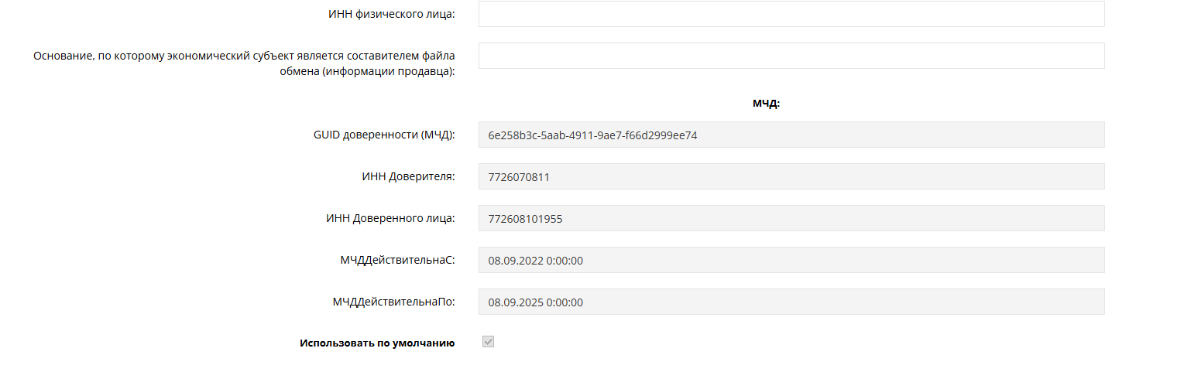Click the 'ИНН Доверенного лица:' label
Image resolution: width=1191 pixels, height=379 pixels.
(391, 218)
